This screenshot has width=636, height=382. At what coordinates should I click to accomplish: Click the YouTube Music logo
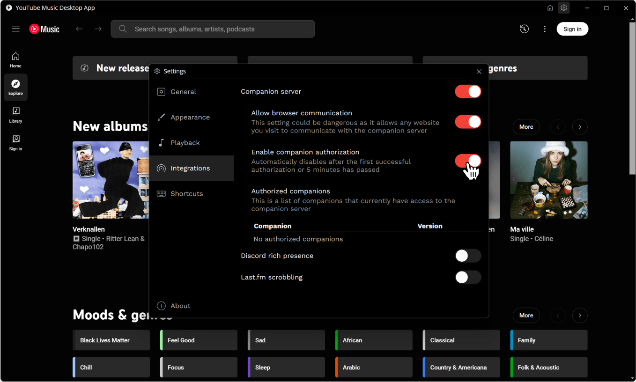point(44,29)
